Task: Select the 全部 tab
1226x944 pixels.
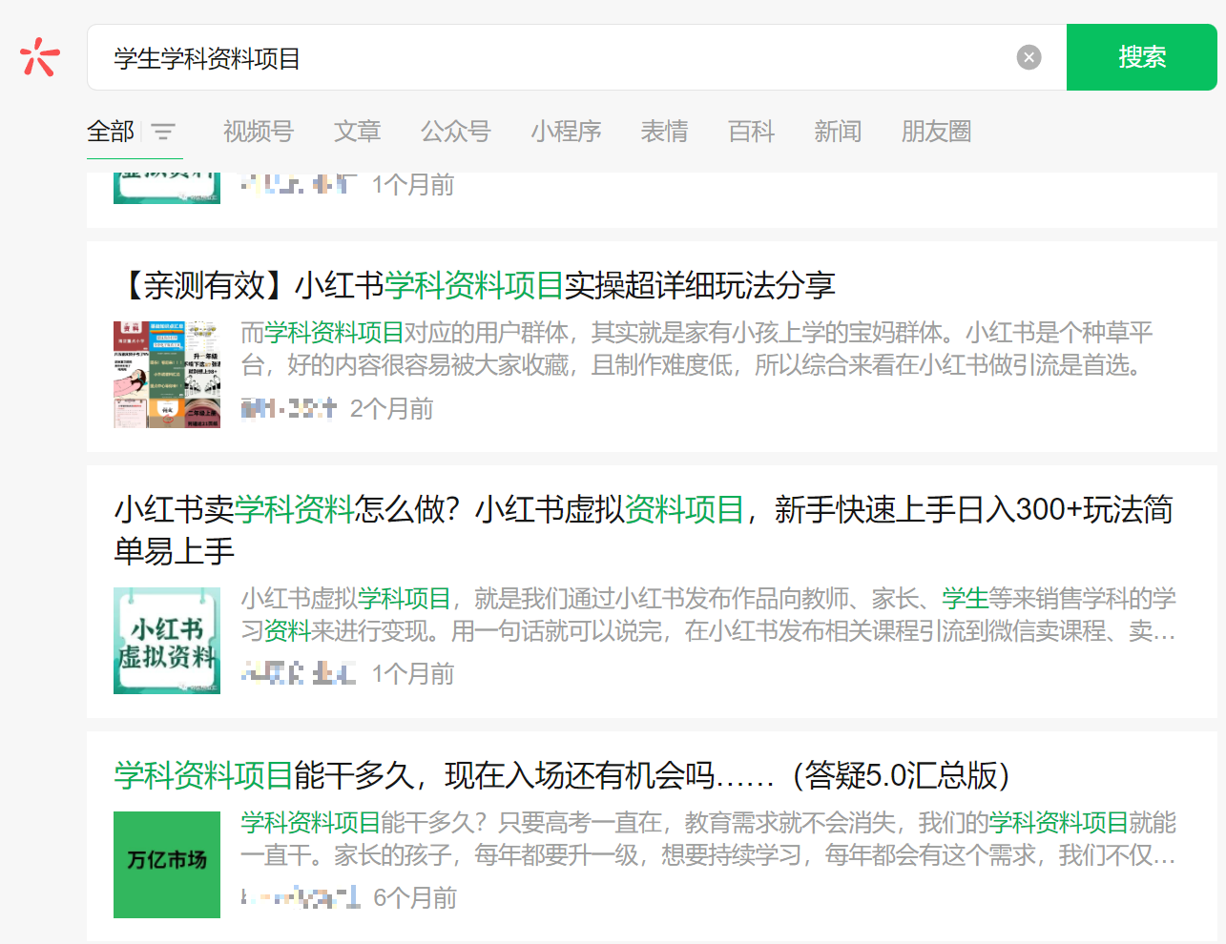Action: (x=111, y=132)
